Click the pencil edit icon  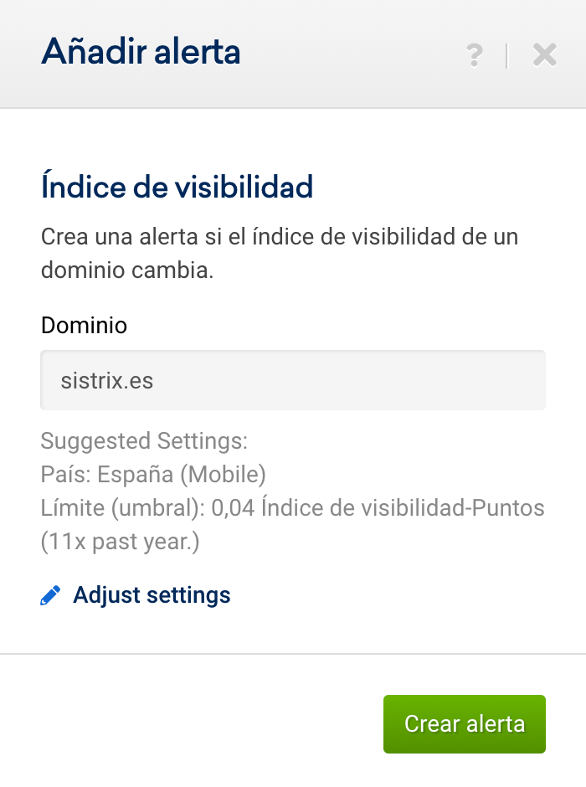[50, 595]
